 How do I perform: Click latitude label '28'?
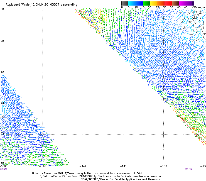[2, 41]
